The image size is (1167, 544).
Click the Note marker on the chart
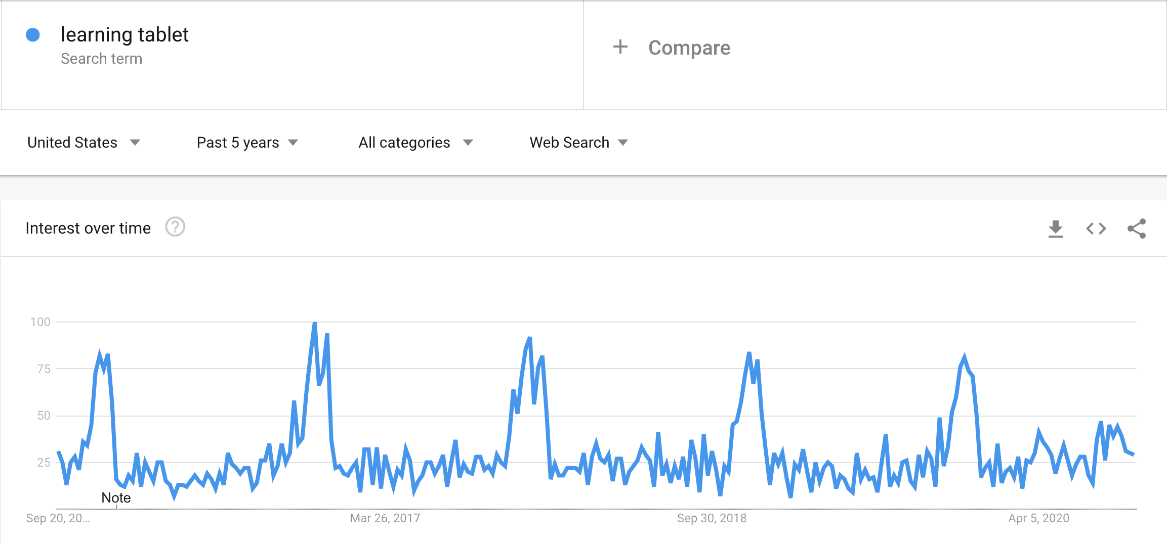pyautogui.click(x=116, y=498)
